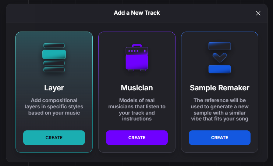The image size is (273, 166).
Task: Click the Layer stacked bars icon
Action: (x=54, y=58)
